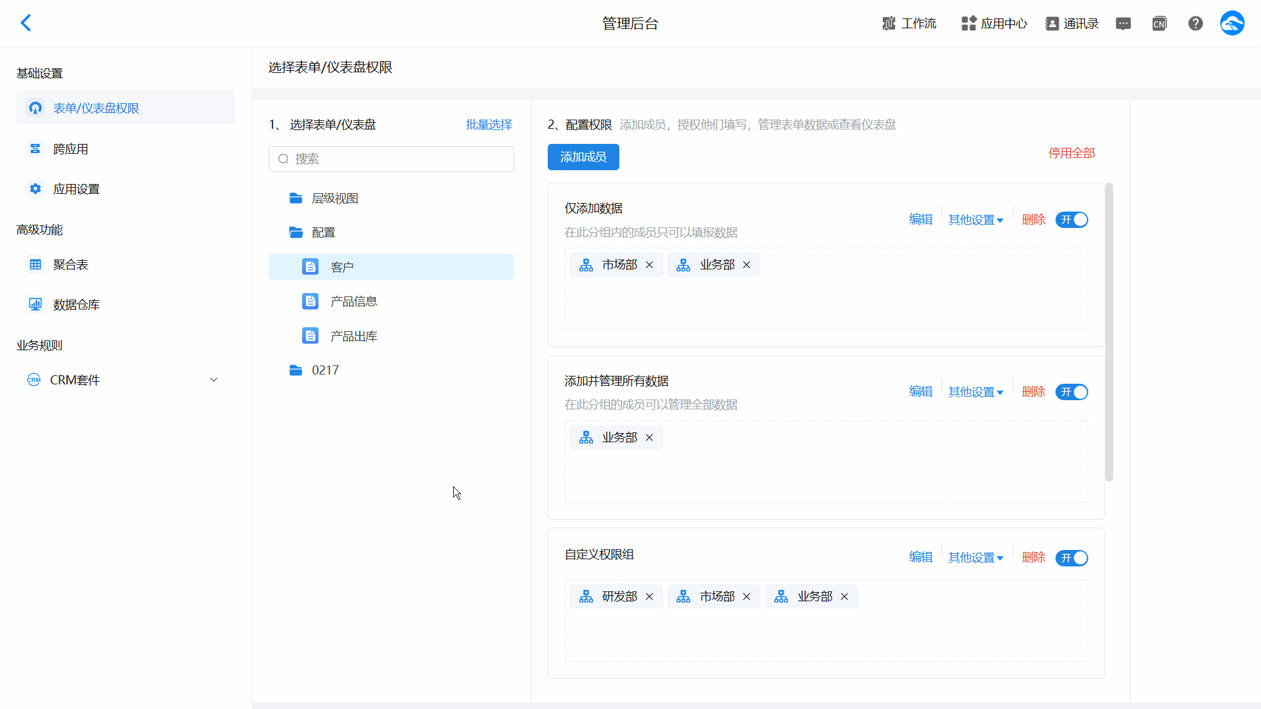Click the CRM套件 icon

pos(33,380)
